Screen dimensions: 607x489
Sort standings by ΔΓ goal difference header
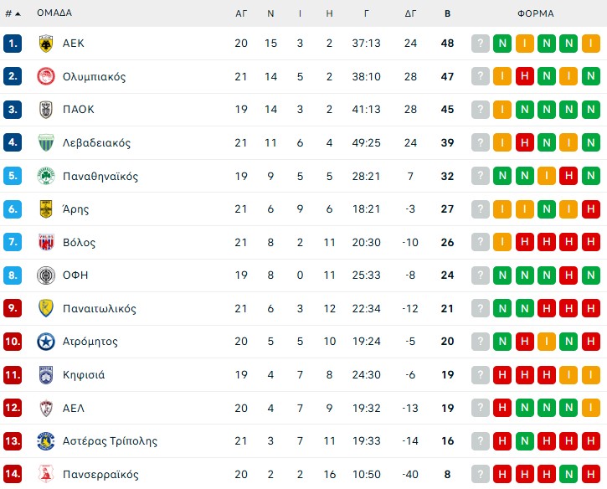(410, 13)
